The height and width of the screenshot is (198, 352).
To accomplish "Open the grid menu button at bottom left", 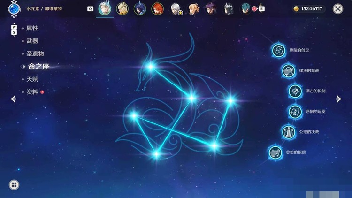I will pyautogui.click(x=14, y=185).
